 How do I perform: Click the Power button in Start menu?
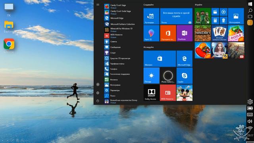click(x=98, y=101)
